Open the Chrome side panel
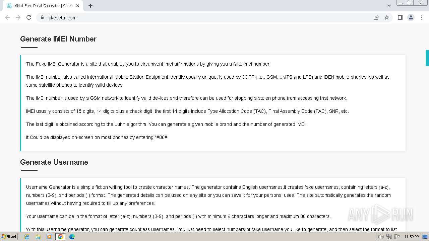This screenshot has height=241, width=429. tap(400, 17)
